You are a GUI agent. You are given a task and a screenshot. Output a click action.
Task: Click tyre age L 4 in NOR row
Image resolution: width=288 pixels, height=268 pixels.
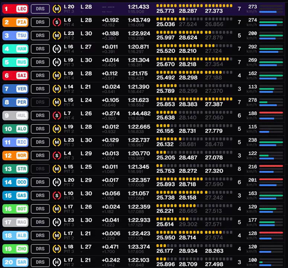[68, 153]
